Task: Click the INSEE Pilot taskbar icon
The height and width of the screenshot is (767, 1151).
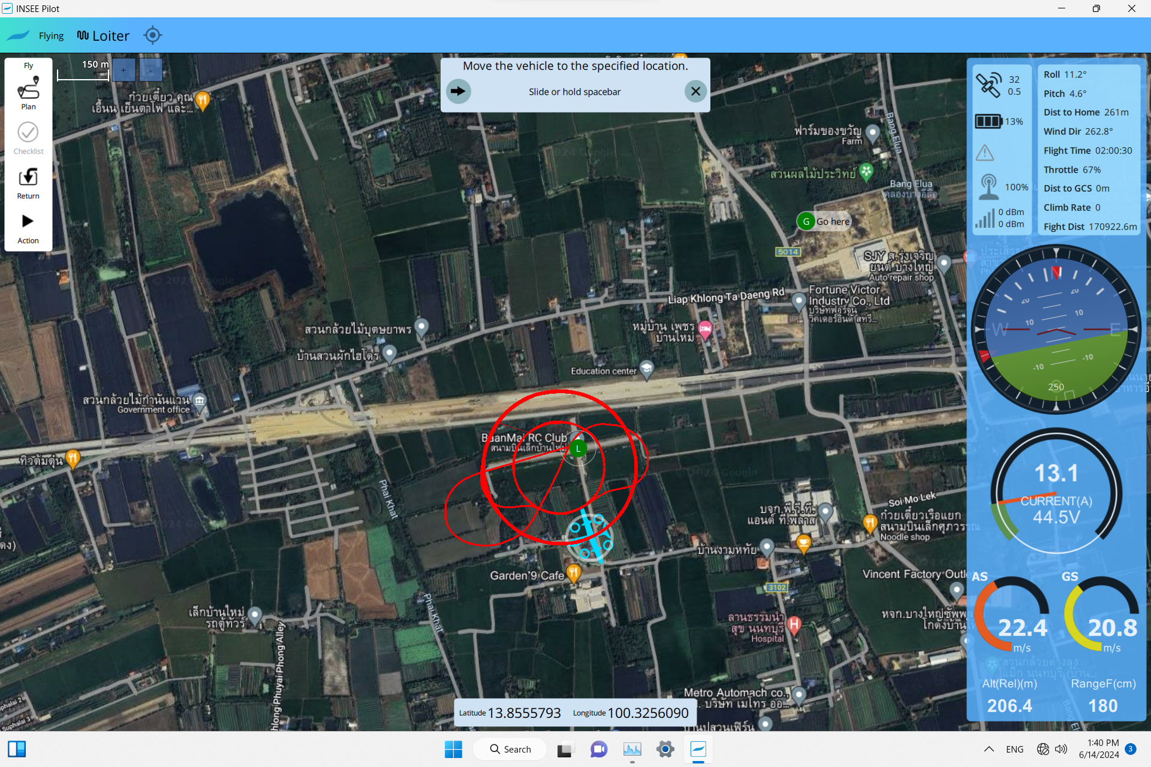Action: click(x=698, y=749)
